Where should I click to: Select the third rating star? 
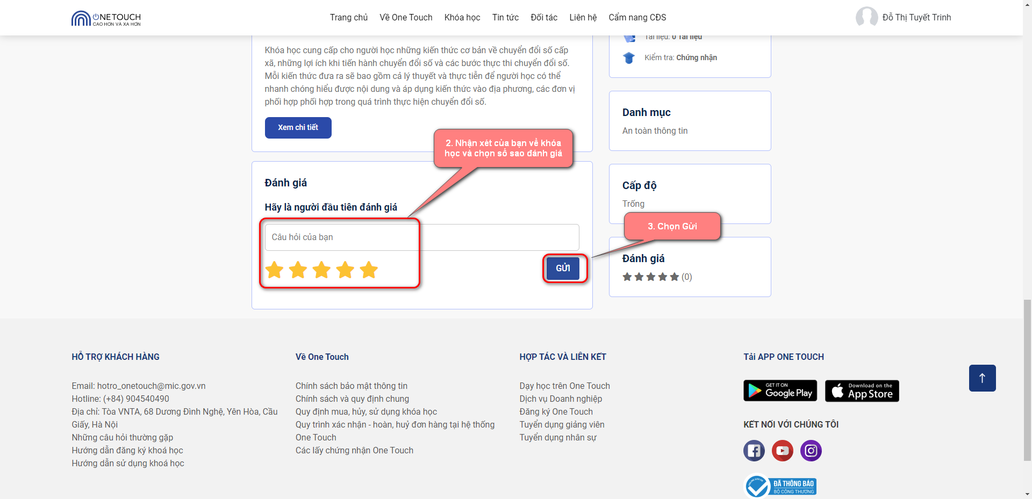pyautogui.click(x=321, y=270)
